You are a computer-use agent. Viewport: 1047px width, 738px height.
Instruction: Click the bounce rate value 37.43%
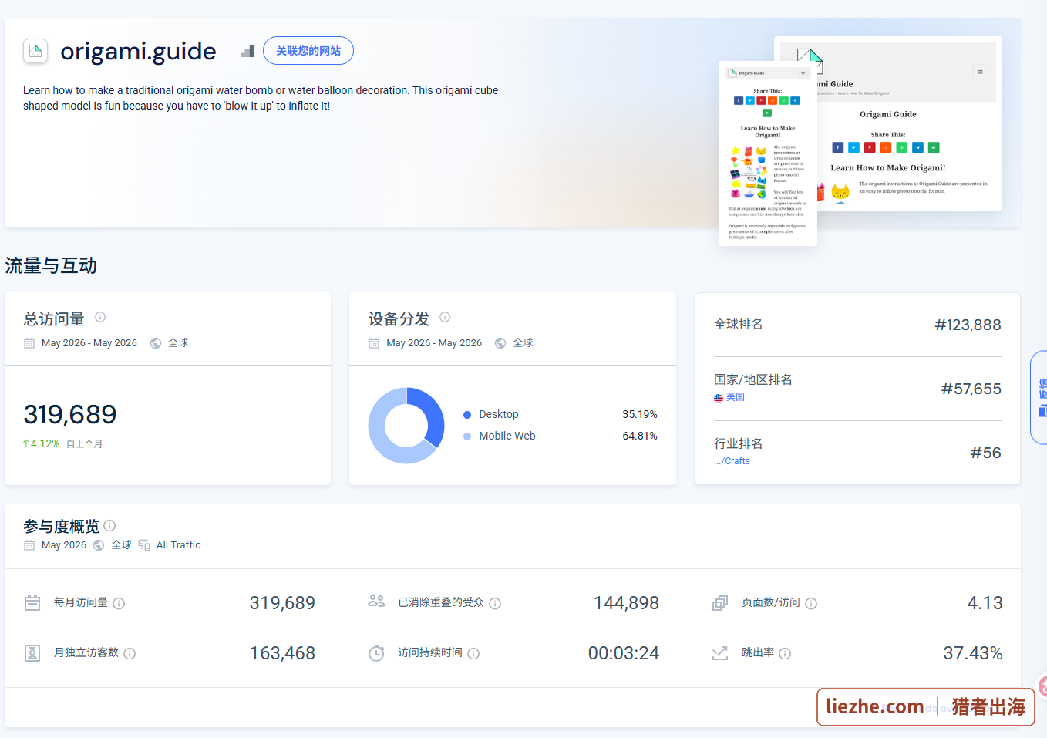(973, 653)
